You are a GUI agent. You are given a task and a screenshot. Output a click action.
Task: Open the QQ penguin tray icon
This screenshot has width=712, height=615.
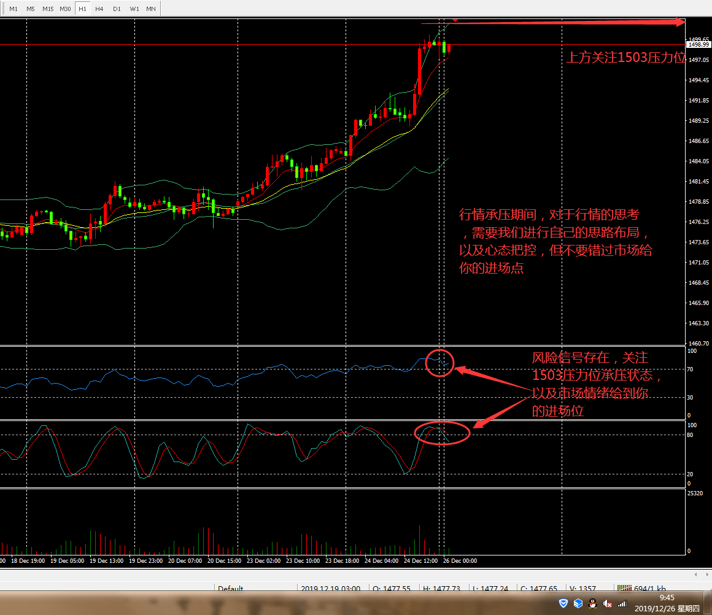tap(592, 604)
